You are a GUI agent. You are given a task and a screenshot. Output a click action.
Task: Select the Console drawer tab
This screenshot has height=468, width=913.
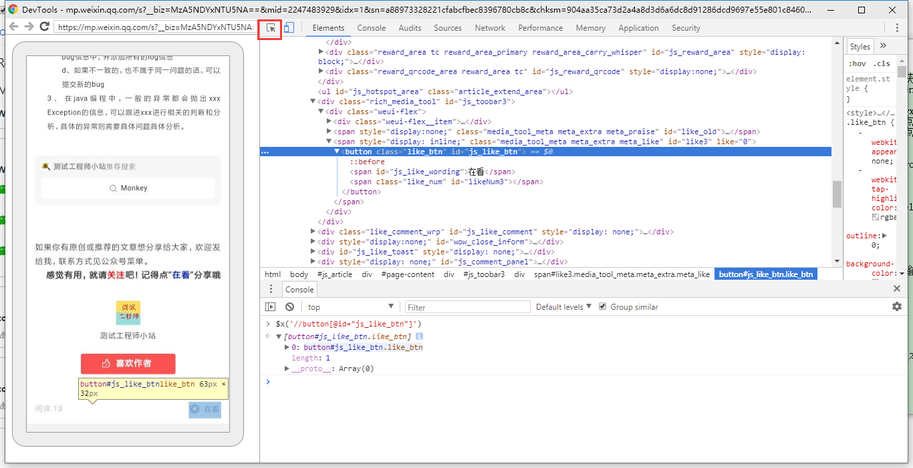point(299,289)
